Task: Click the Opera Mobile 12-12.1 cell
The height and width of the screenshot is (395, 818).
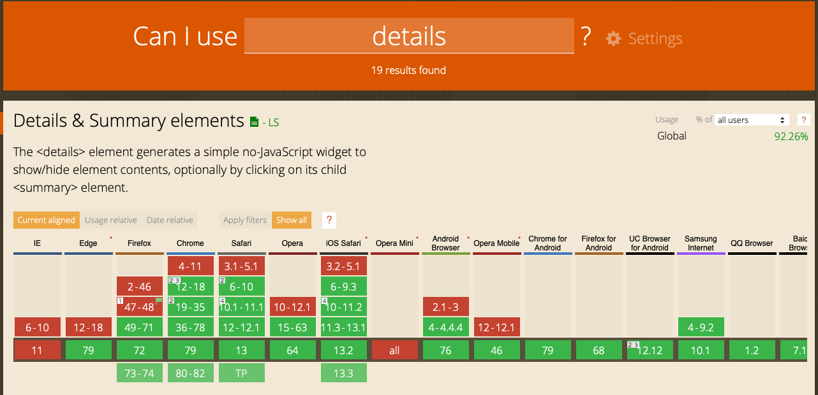Action: pyautogui.click(x=497, y=327)
